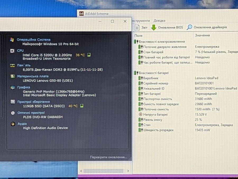The image size is (238, 179).
Task: Click battery icon beside Швидкість розрядки
Action: (x=140, y=130)
